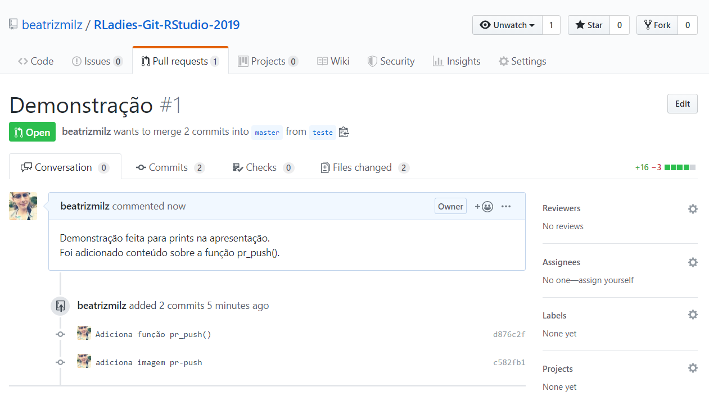Copy the teste branch name via clipboard icon
The width and height of the screenshot is (709, 396).
click(x=344, y=132)
